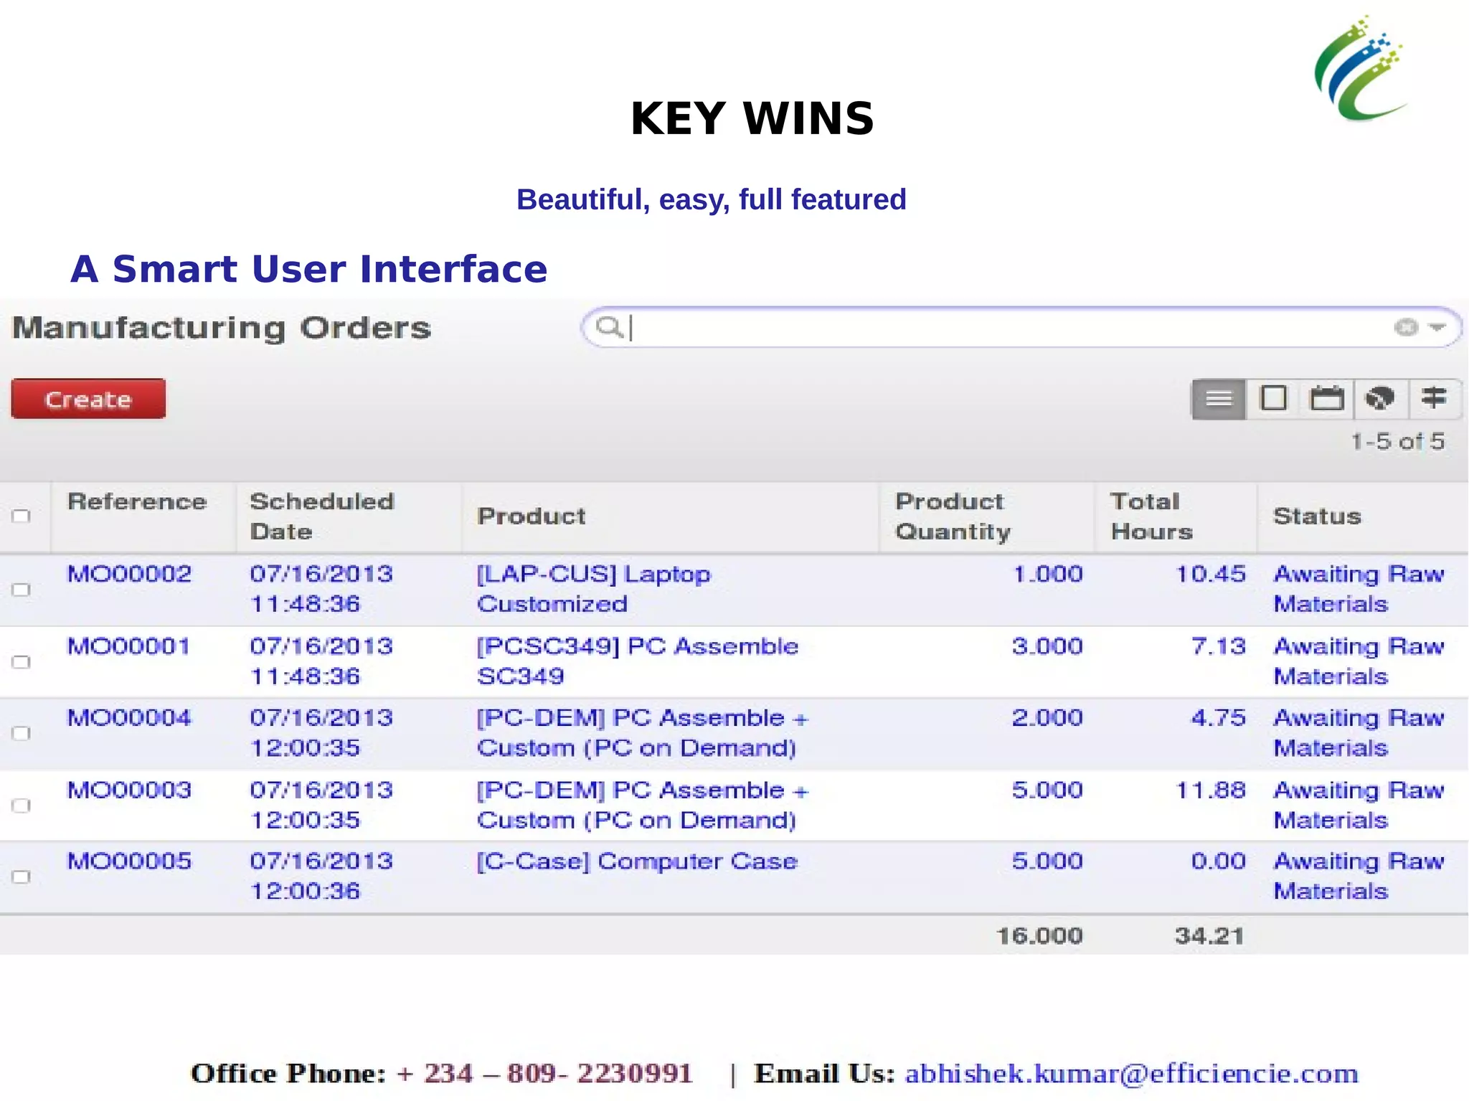Viewport: 1469px width, 1101px height.
Task: Sort by Status column header
Action: tap(1317, 516)
